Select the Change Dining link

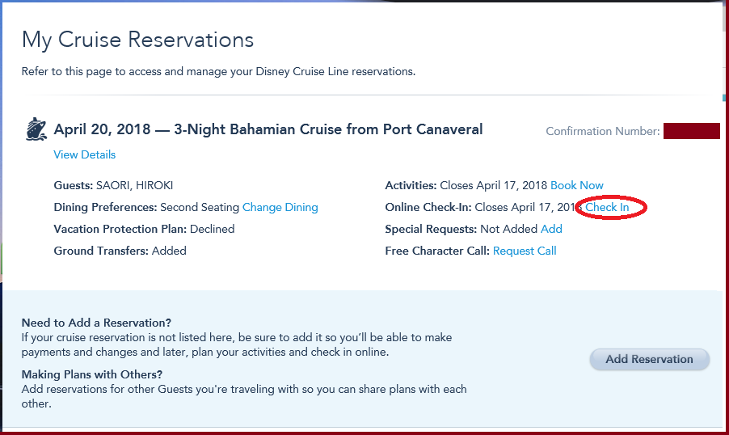pyautogui.click(x=280, y=207)
